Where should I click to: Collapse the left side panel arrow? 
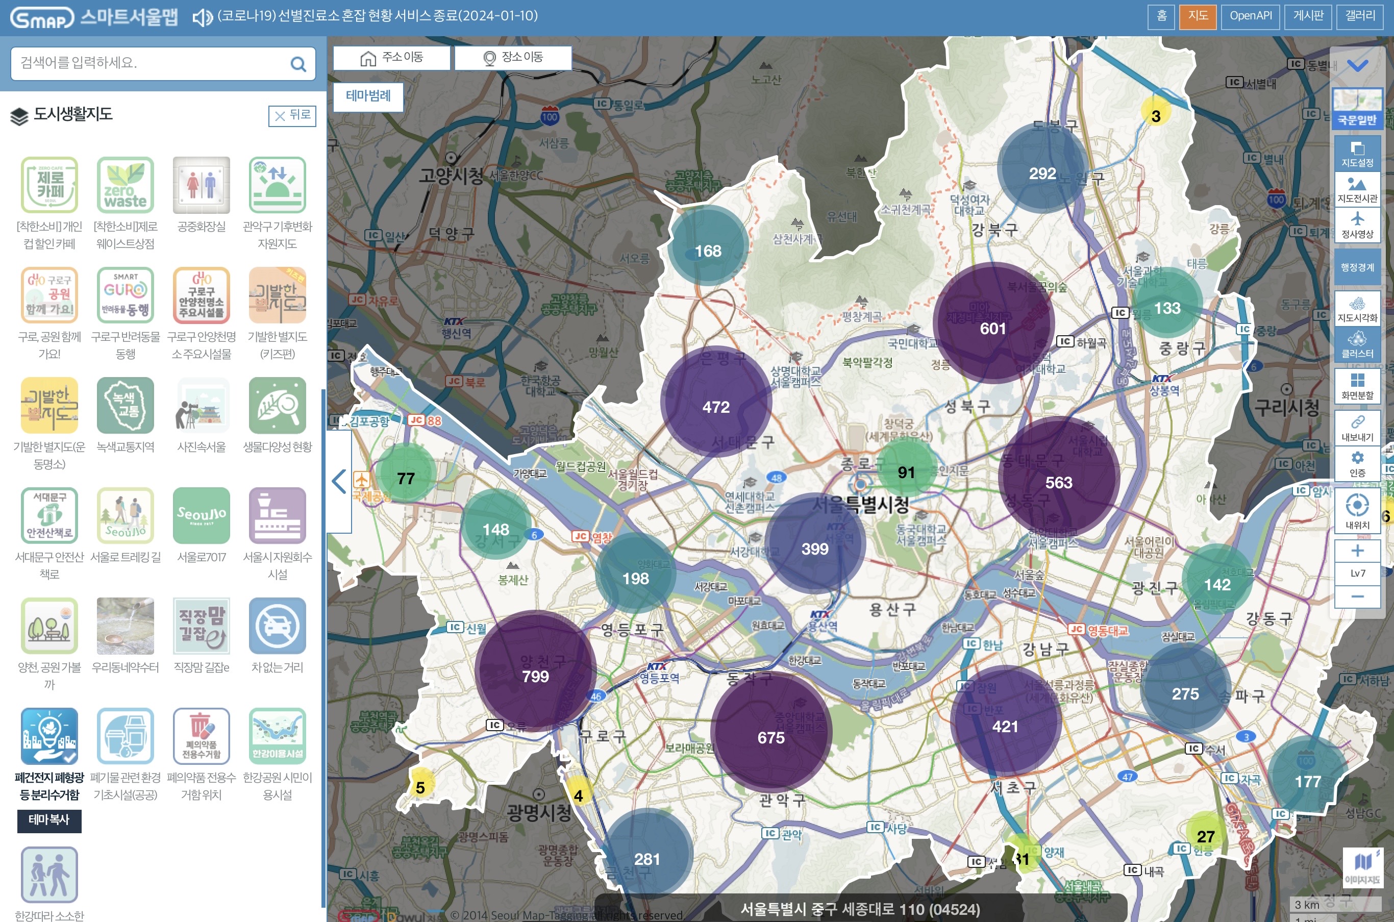click(339, 482)
